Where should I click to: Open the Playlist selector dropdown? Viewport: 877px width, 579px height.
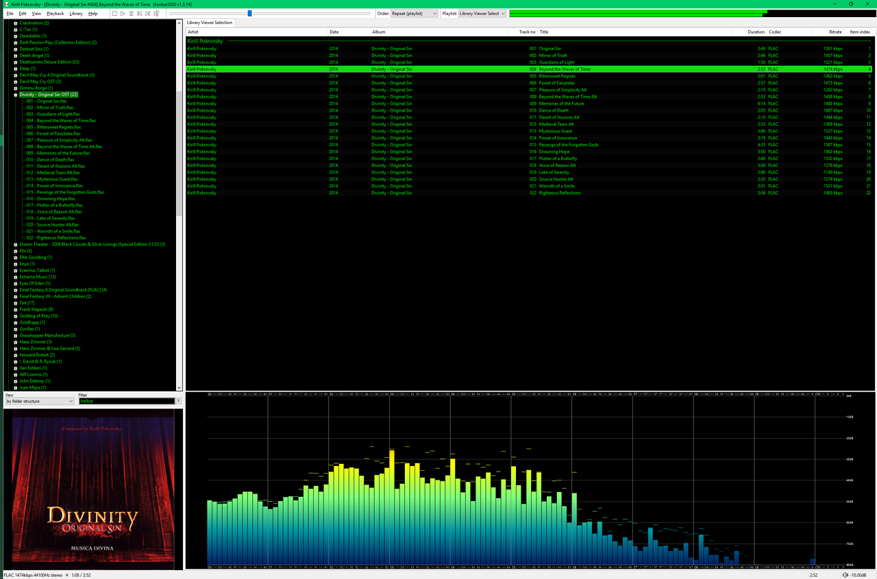[482, 13]
